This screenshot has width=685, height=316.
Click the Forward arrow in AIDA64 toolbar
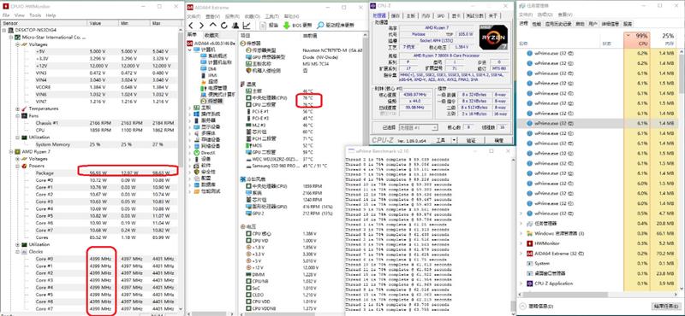(202, 26)
